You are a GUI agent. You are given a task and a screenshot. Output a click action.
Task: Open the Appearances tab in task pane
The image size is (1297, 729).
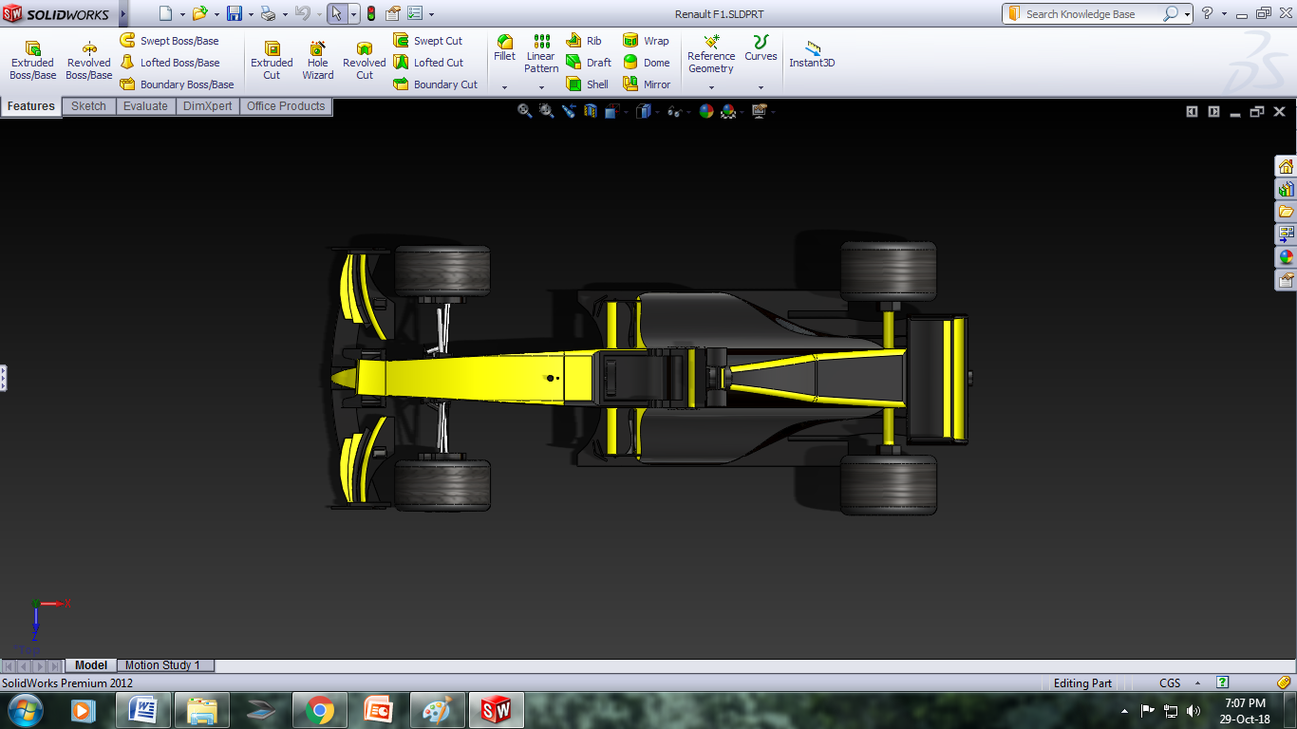click(1286, 256)
